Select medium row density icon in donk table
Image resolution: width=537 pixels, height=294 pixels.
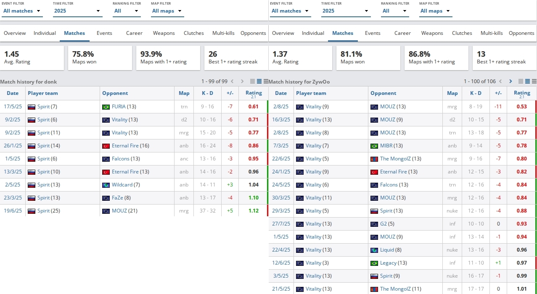(x=259, y=81)
